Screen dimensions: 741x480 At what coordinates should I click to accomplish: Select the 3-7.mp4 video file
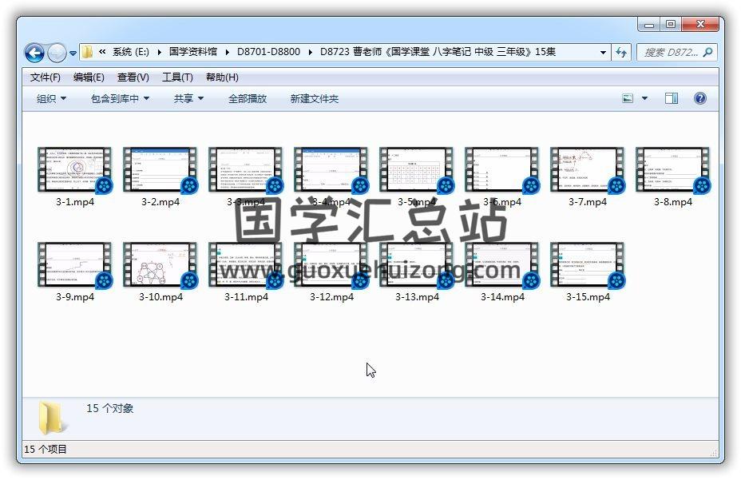coord(588,177)
